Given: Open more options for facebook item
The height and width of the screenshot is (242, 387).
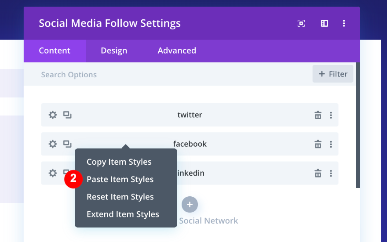Looking at the screenshot, I should click(x=331, y=144).
